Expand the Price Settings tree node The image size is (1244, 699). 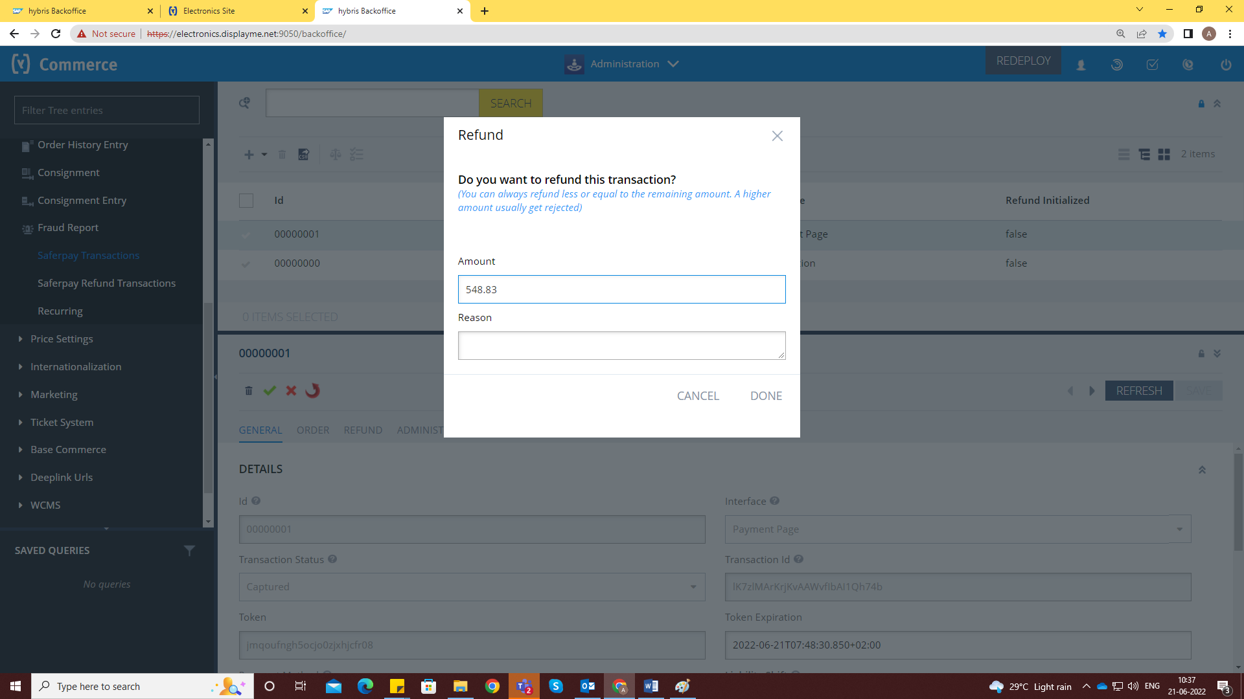pos(21,339)
